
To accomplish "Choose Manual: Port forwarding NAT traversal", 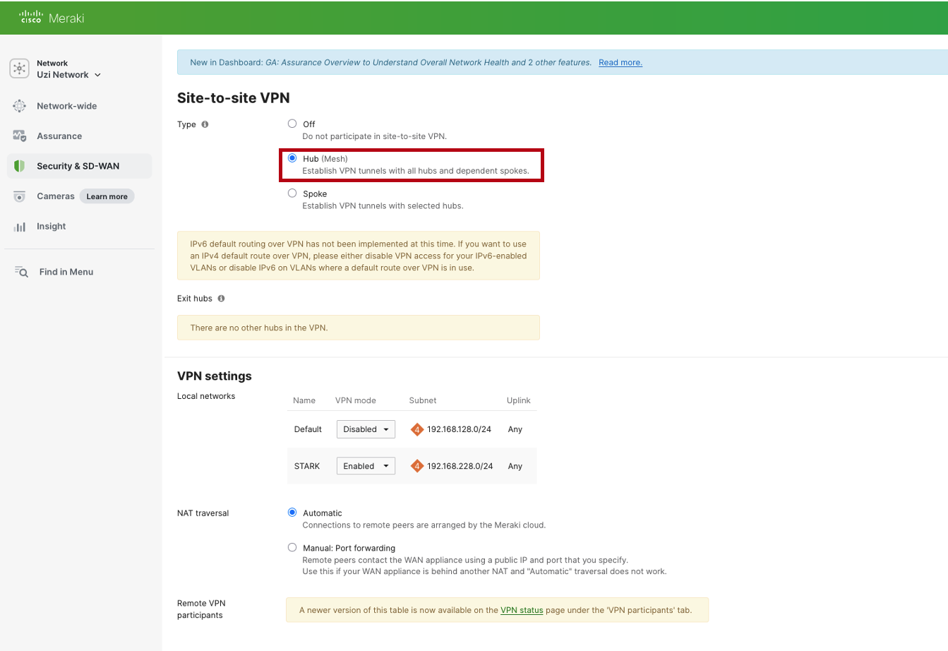I will [292, 547].
